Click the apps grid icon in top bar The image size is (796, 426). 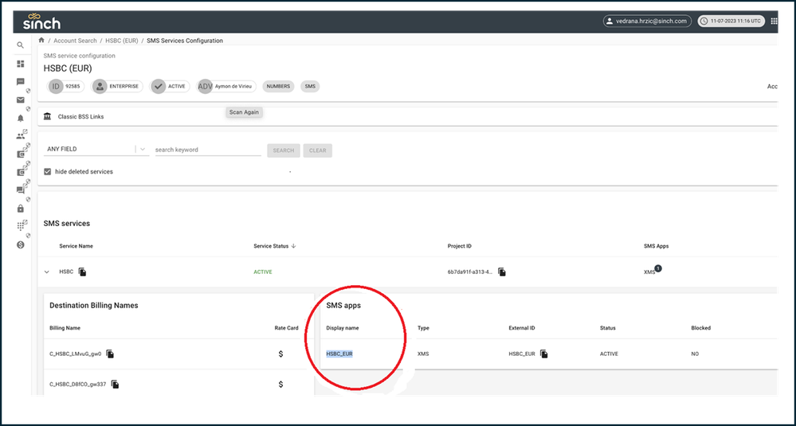(774, 21)
